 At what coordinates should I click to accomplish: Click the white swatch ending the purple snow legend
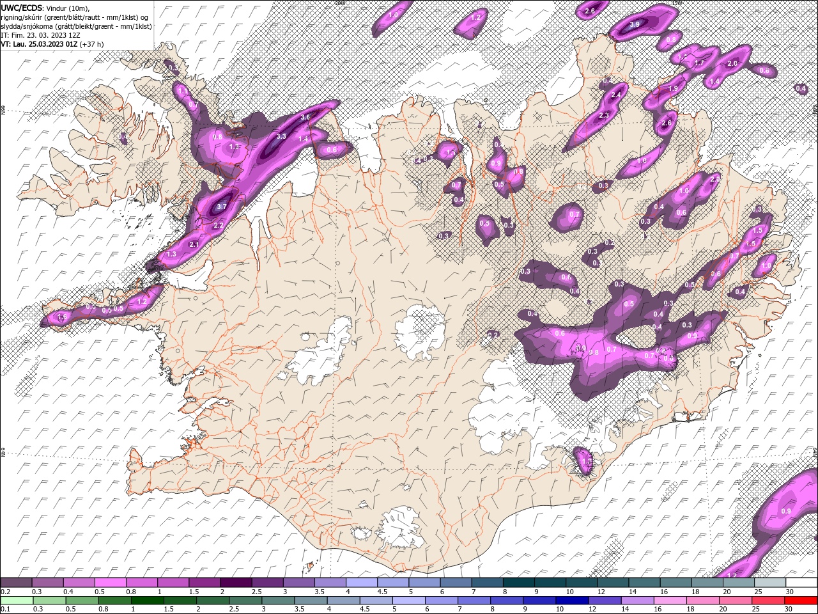(x=801, y=583)
